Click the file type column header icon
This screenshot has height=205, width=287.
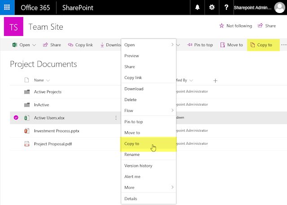(x=27, y=80)
